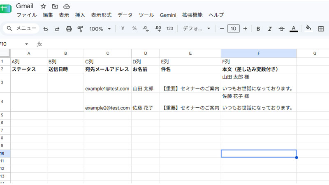Image resolution: width=329 pixels, height=185 pixels.
Task: Select cell with example1@test.com
Action: pyautogui.click(x=108, y=83)
